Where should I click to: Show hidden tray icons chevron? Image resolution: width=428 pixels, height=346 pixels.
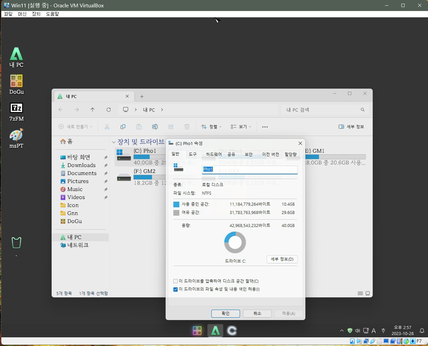[x=342, y=331]
